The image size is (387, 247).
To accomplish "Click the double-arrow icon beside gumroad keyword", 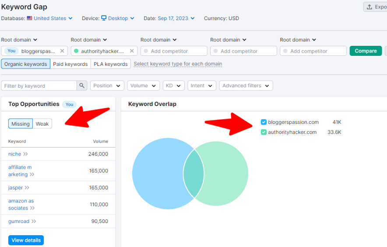I will coord(34,221).
